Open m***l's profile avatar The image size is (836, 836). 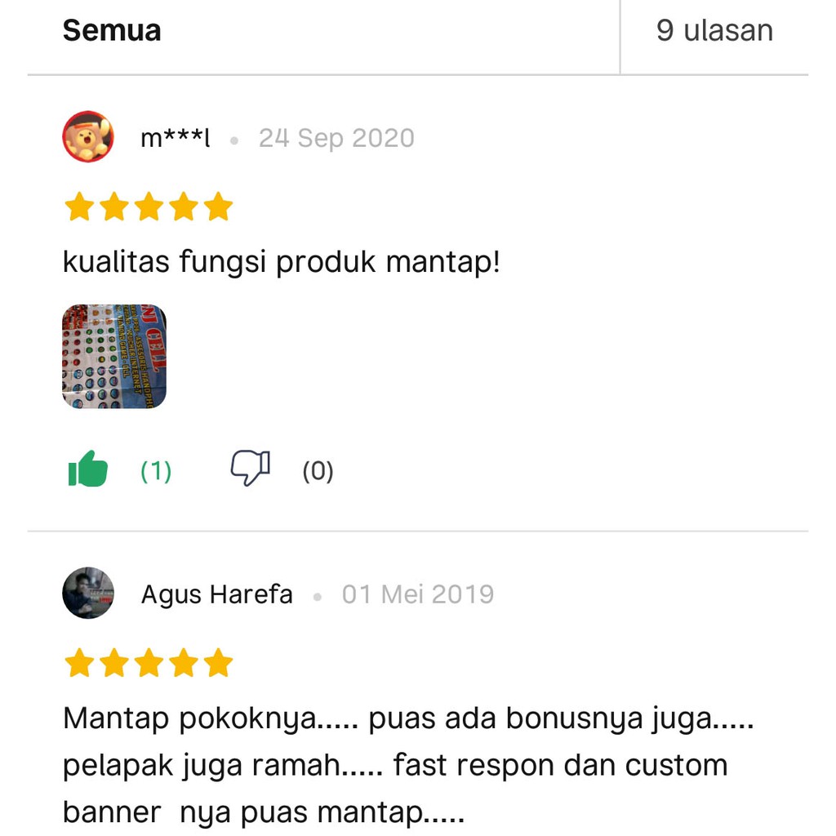[x=88, y=136]
